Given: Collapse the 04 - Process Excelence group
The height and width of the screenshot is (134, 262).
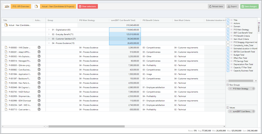Looking at the screenshot, I should click(x=49, y=43).
